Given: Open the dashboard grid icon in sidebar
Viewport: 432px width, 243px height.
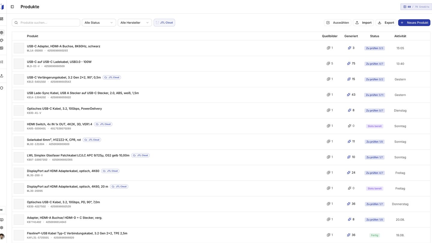Looking at the screenshot, I should (2, 19).
